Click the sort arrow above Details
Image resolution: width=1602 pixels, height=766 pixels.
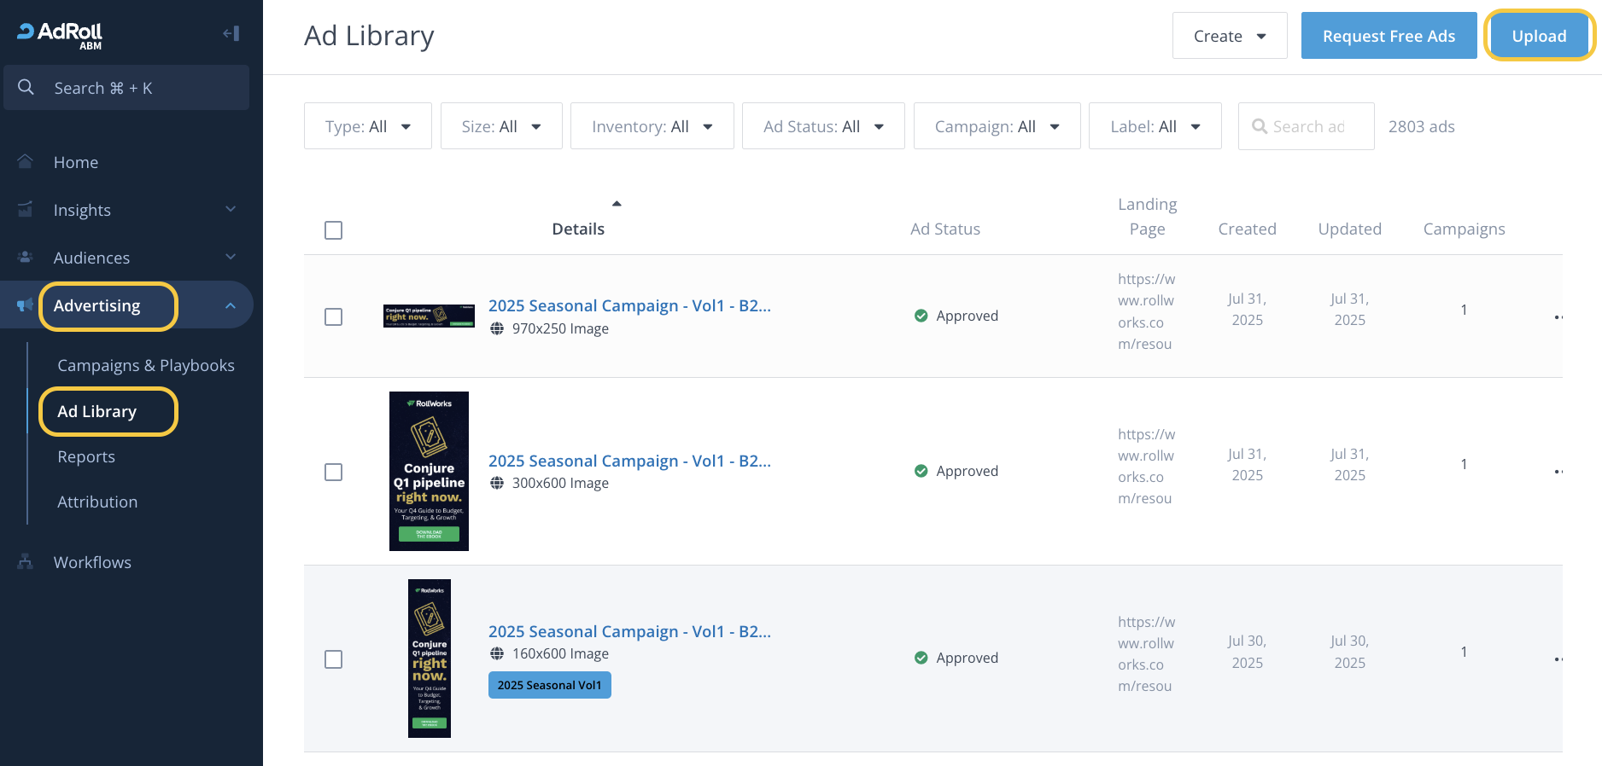[x=617, y=204]
